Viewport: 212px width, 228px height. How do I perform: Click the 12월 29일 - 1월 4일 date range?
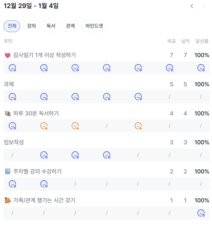tap(31, 6)
